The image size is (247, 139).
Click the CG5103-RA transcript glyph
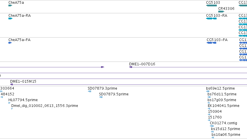click(x=211, y=18)
